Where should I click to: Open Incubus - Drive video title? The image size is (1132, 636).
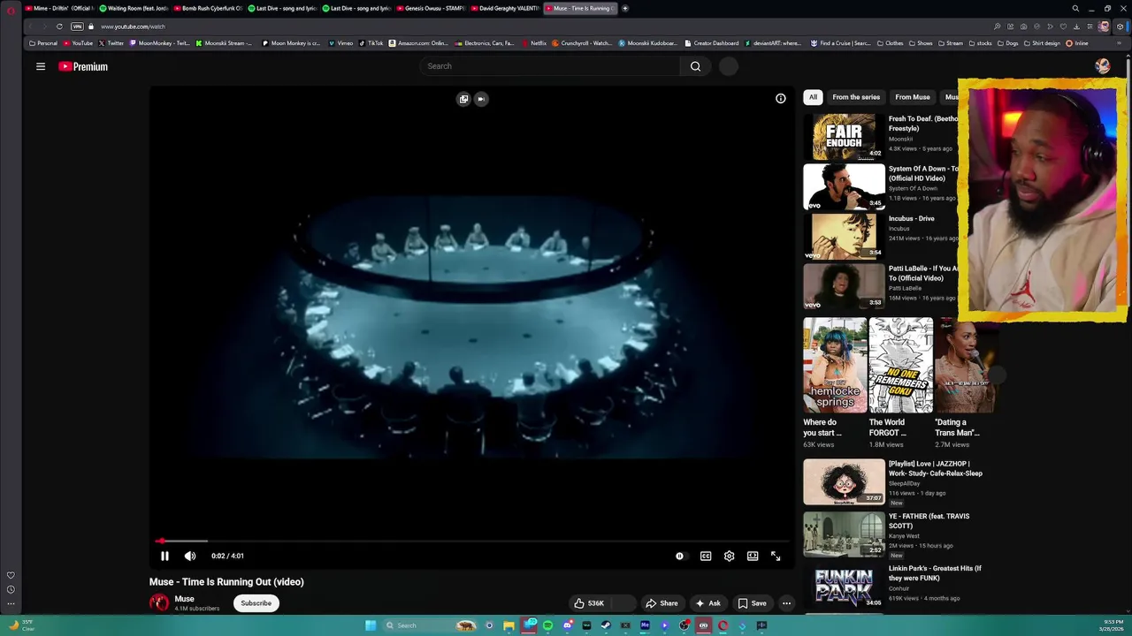(x=912, y=218)
